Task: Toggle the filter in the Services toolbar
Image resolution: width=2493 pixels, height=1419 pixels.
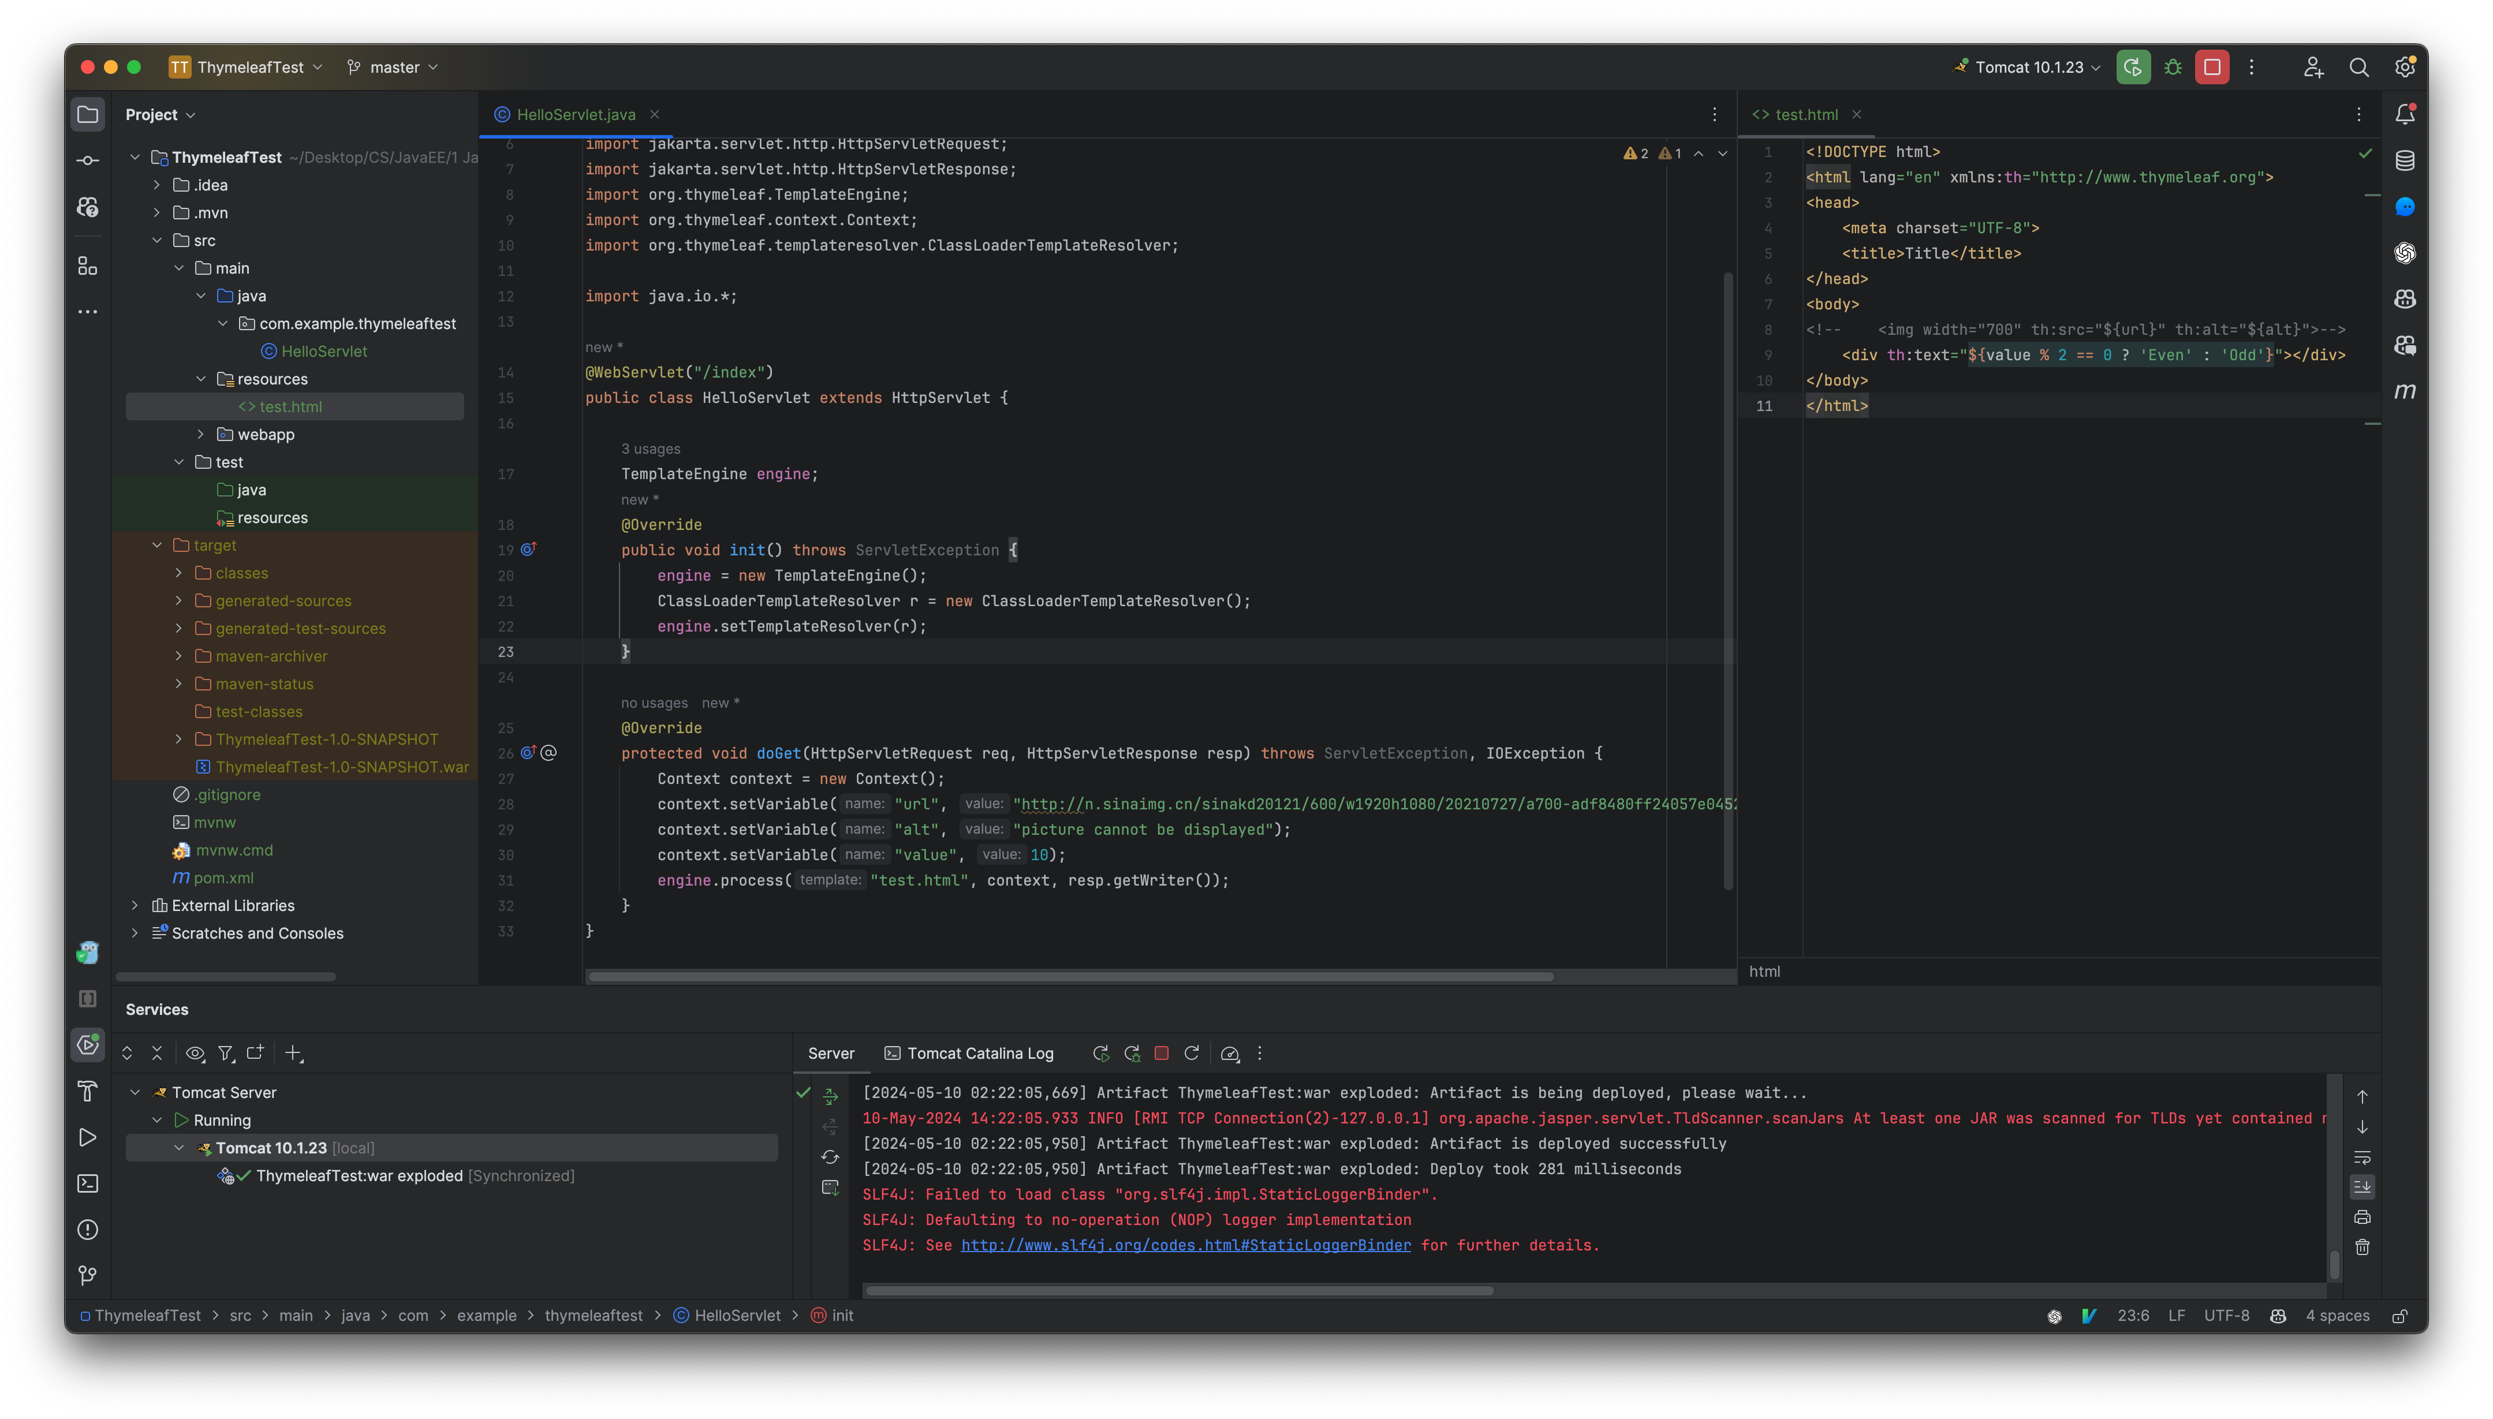Action: tap(225, 1054)
